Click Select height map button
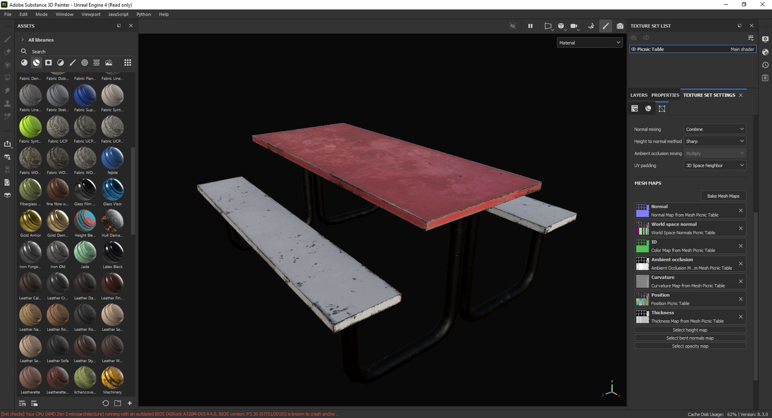Image resolution: width=772 pixels, height=418 pixels. [690, 330]
